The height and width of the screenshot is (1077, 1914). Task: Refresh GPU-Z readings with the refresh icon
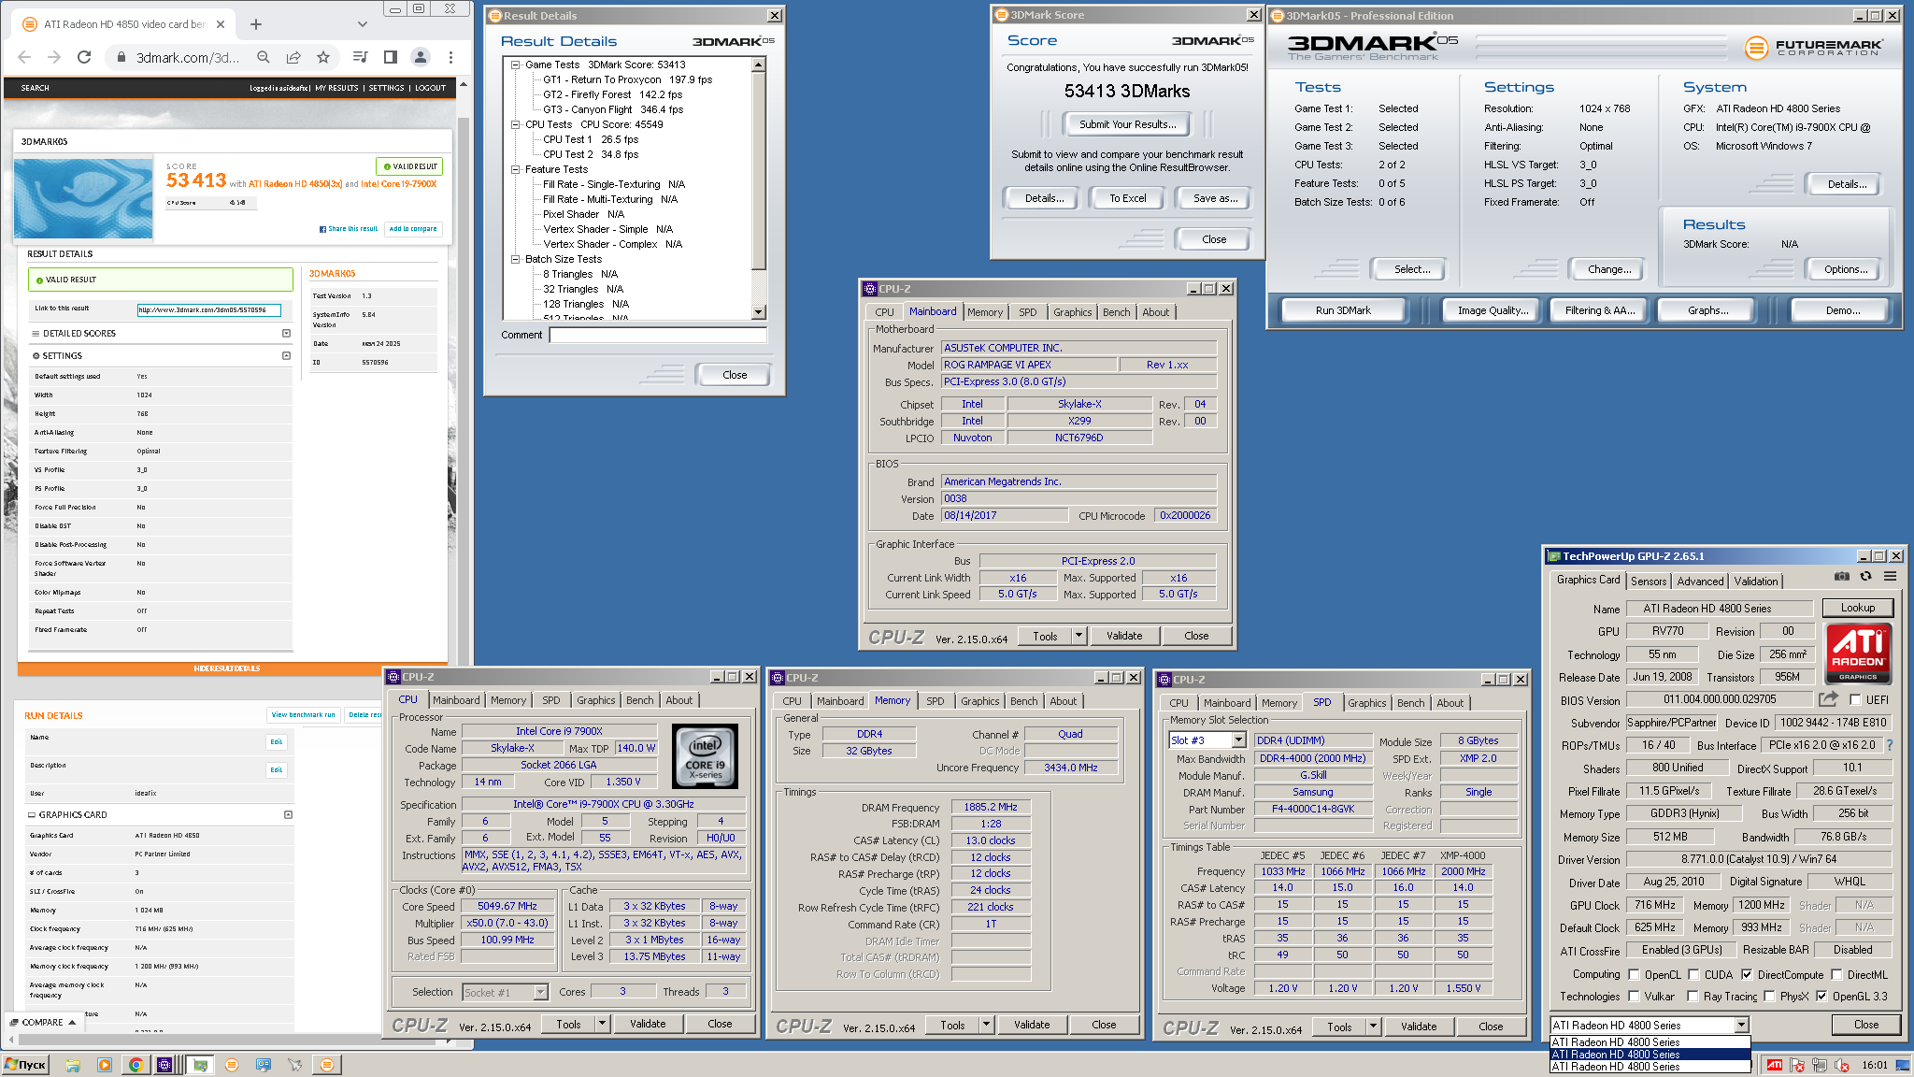pyautogui.click(x=1865, y=577)
